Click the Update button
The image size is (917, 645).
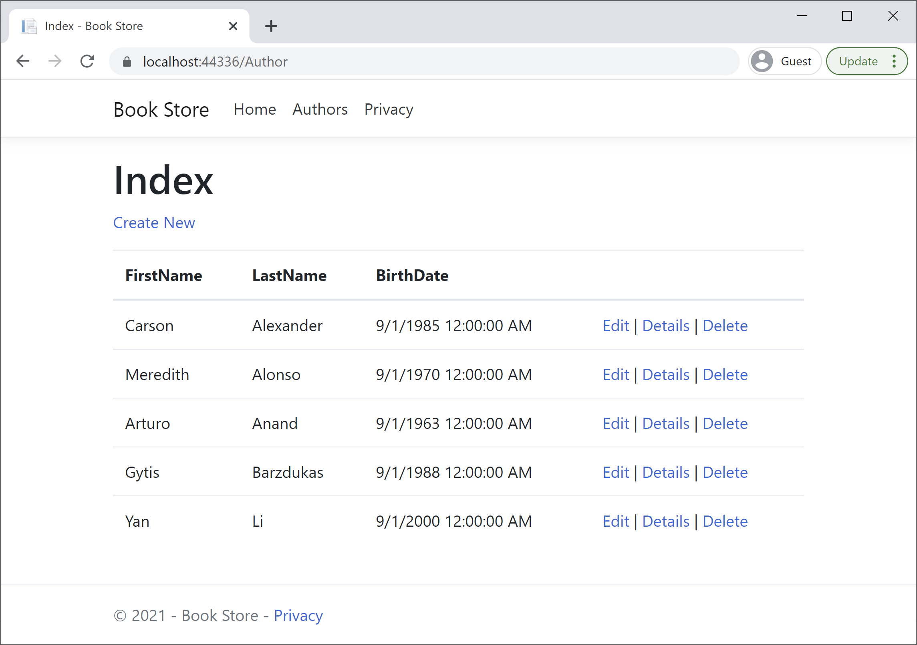pyautogui.click(x=858, y=61)
